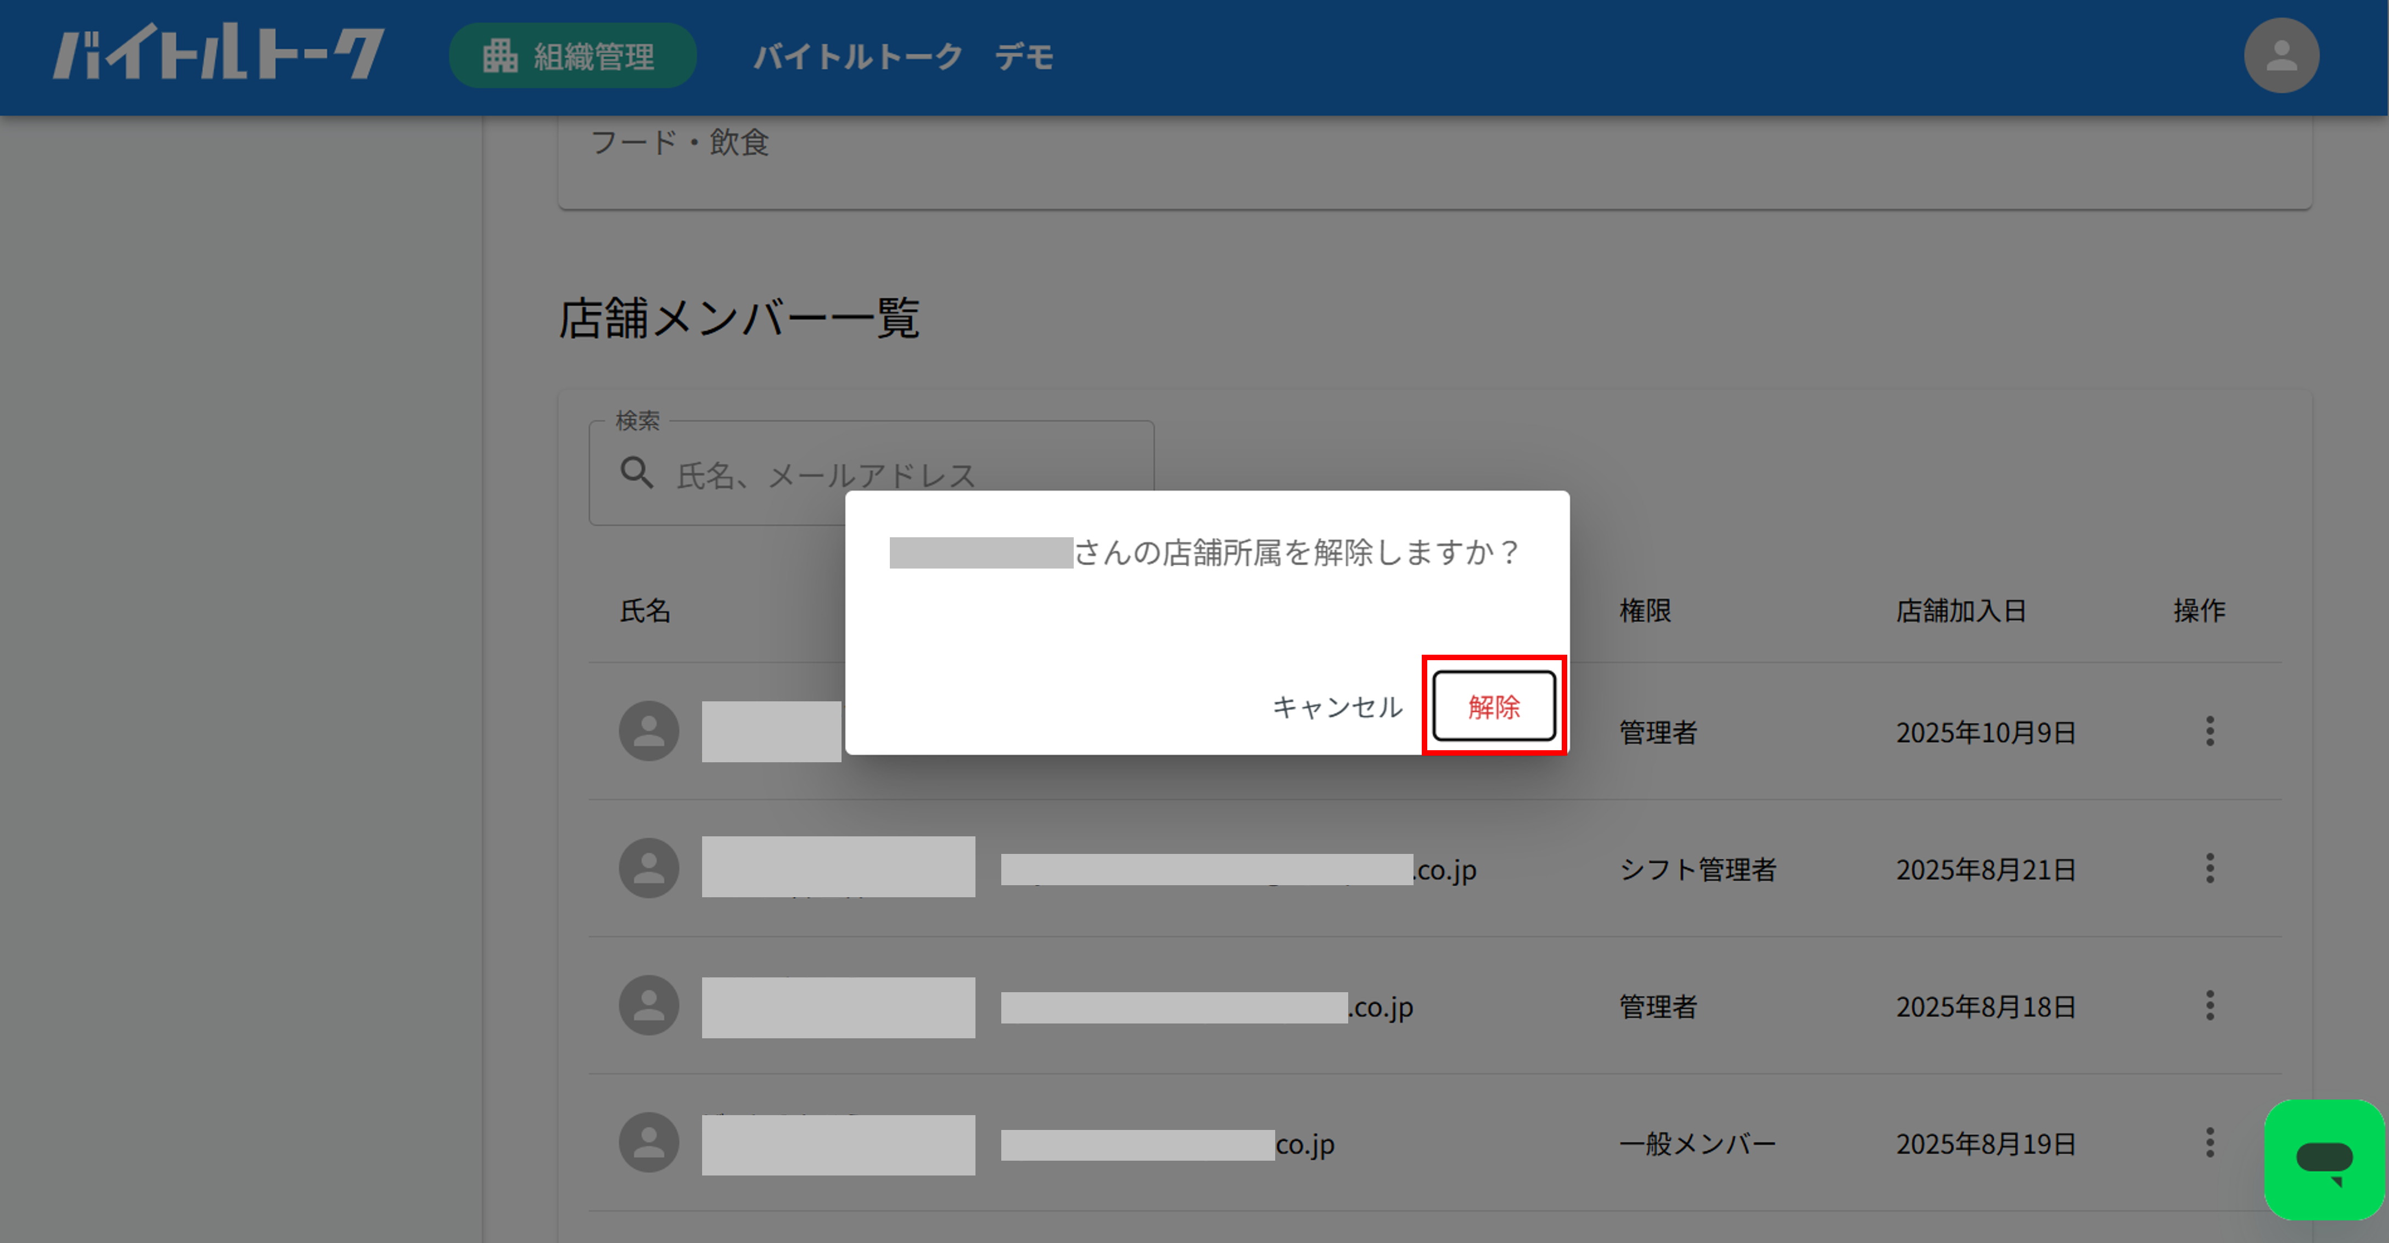
Task: Click the バイトルトーク デモ header title
Action: point(904,57)
